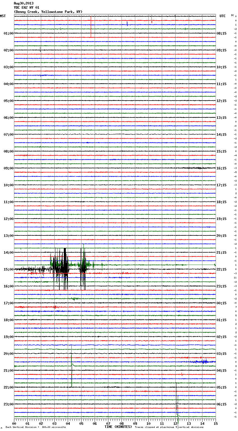Select the 14:00 MST time marker
The height and width of the screenshot is (431, 238).
tap(8, 253)
